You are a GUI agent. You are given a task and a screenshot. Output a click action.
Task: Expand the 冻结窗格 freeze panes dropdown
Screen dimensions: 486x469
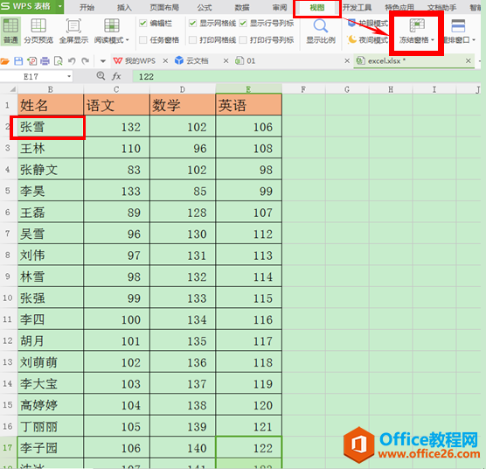tap(433, 40)
